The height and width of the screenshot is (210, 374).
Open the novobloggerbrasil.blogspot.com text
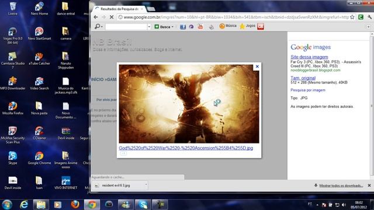click(x=316, y=70)
